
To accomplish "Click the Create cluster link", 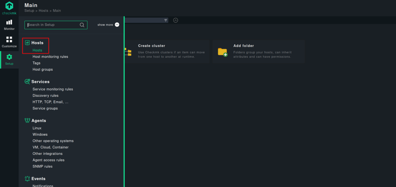I will pos(152,46).
